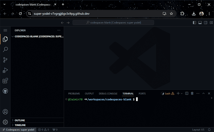Expand the TIMELINE section

[x=37, y=125]
